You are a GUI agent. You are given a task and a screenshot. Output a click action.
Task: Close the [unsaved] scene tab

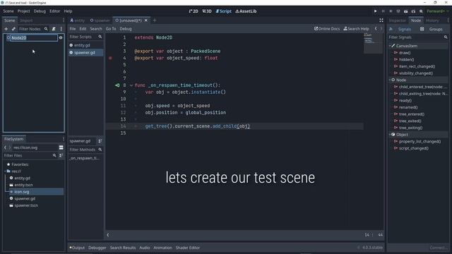146,20
